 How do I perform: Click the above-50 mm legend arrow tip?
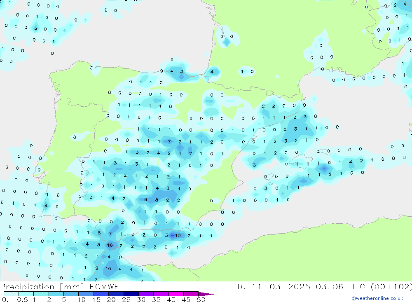coord(206,294)
